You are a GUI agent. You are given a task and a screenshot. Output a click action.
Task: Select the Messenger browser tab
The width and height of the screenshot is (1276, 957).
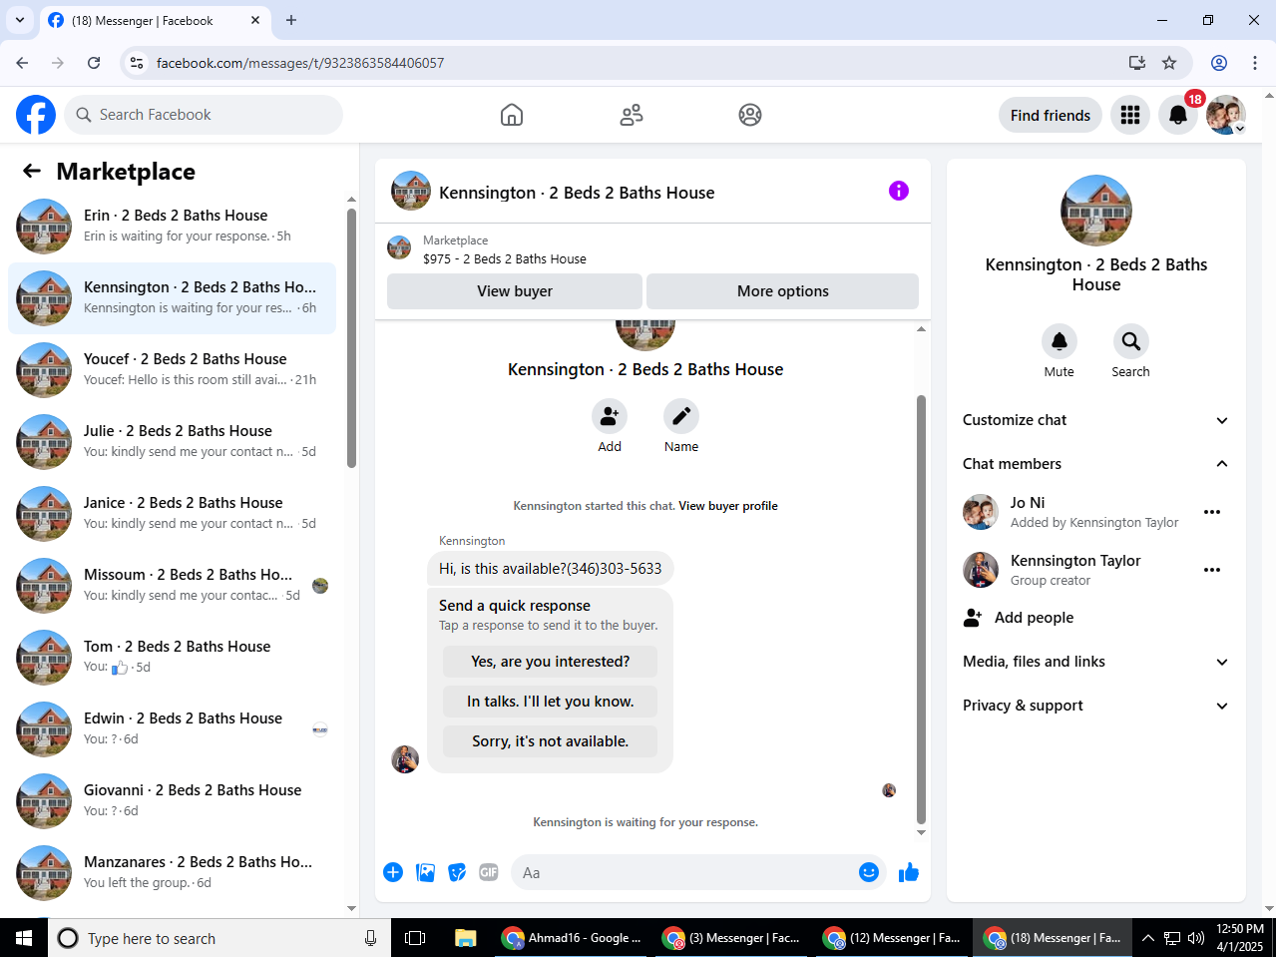155,21
